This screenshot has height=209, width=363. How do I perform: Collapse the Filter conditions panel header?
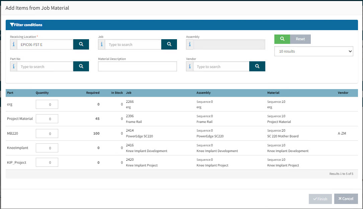tap(26, 25)
